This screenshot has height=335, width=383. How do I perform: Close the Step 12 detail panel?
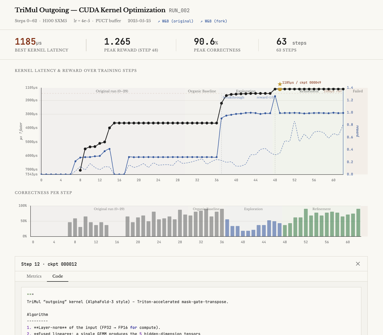[x=358, y=264]
